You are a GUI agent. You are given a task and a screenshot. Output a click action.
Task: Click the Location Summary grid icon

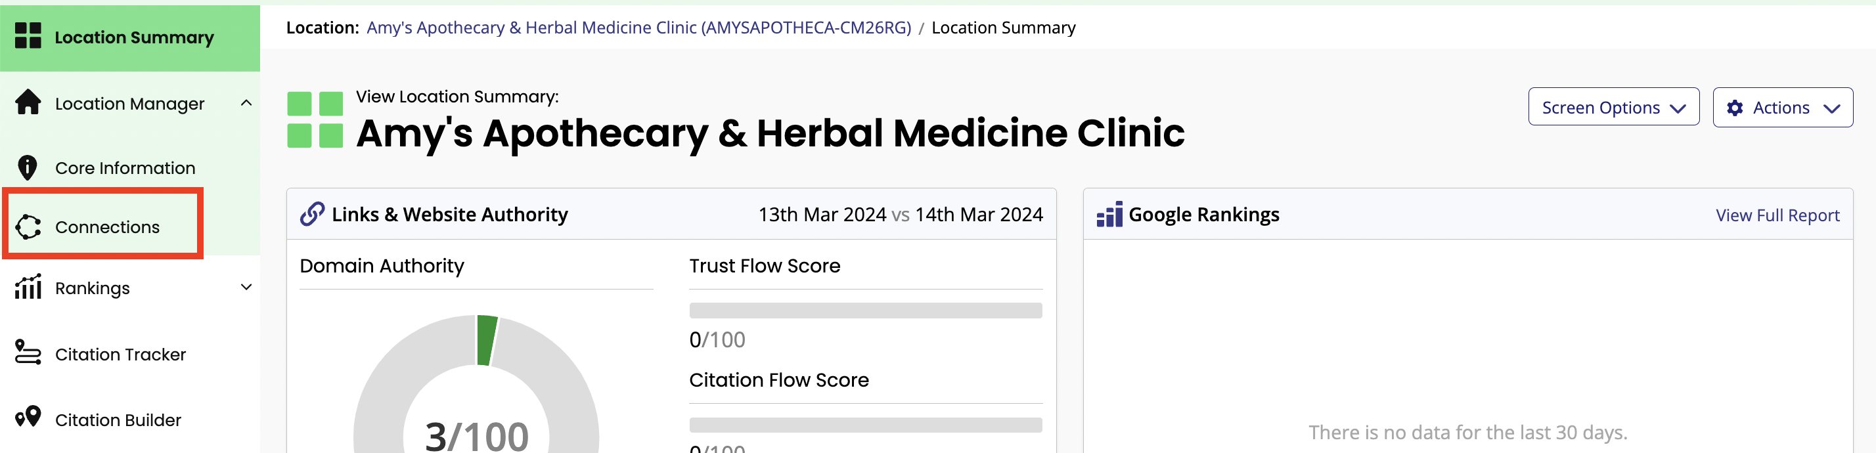coord(28,35)
